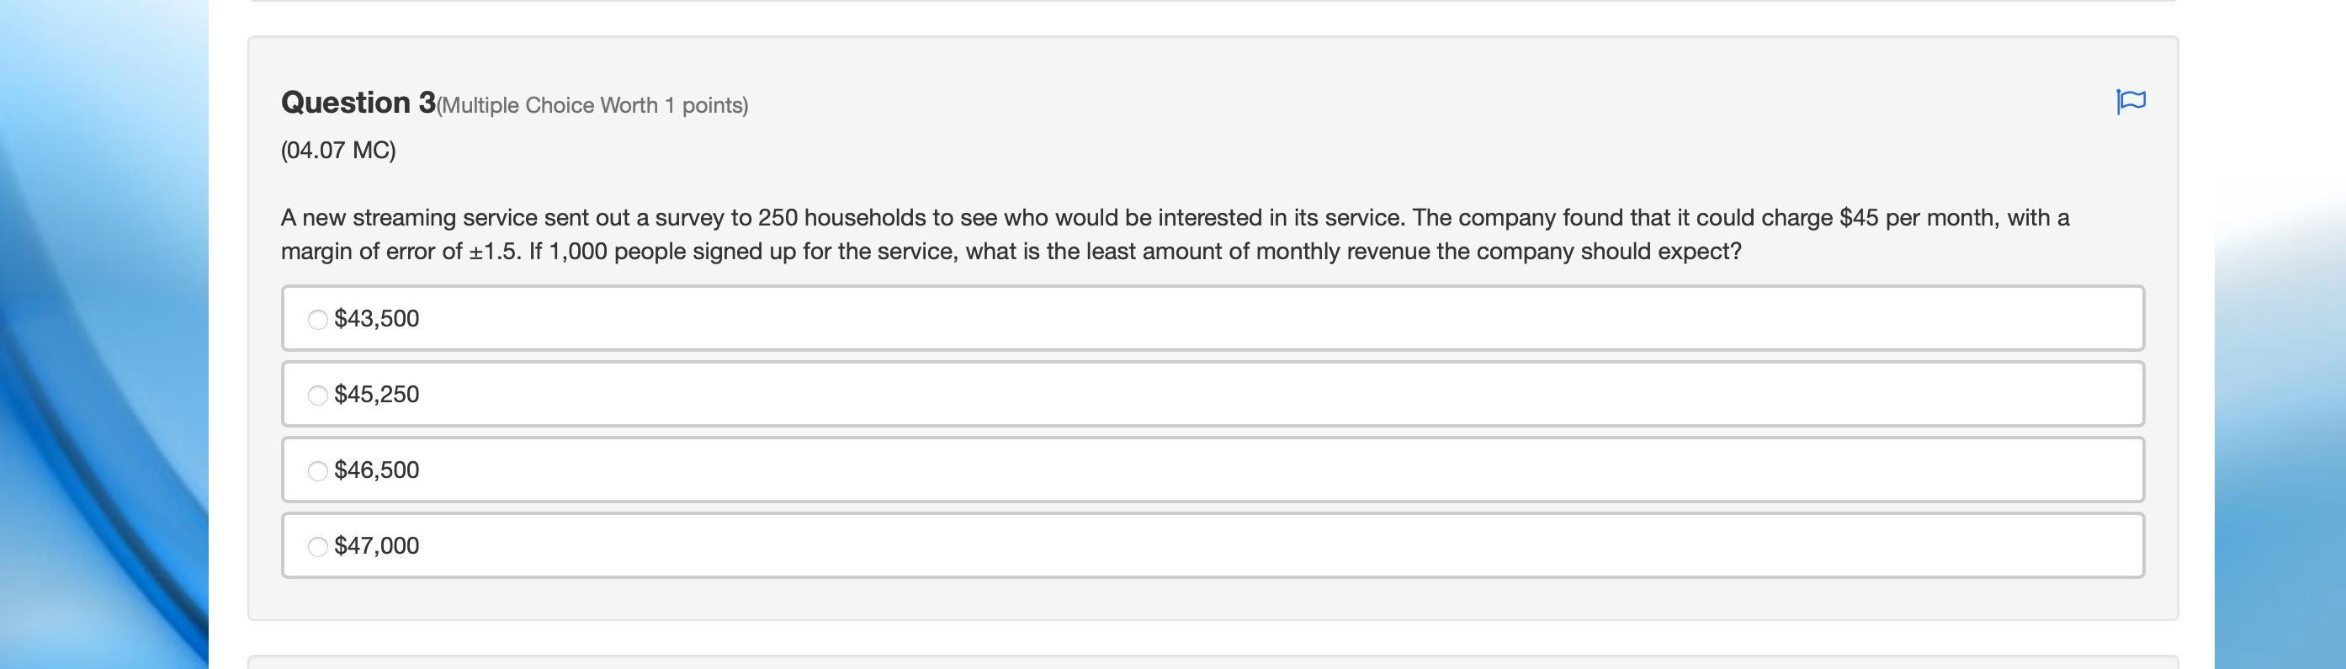Click the Question 3 heading
The height and width of the screenshot is (669, 2346).
358,103
